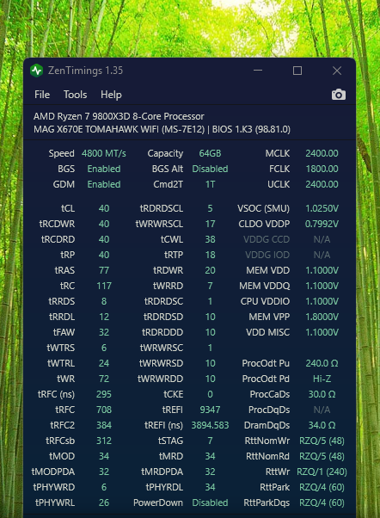Click the tREFI value 9347

coord(210,410)
